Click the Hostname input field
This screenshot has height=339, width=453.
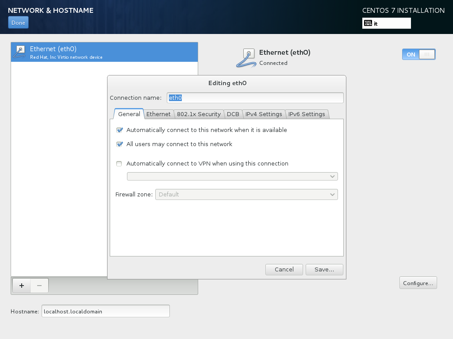tap(105, 311)
